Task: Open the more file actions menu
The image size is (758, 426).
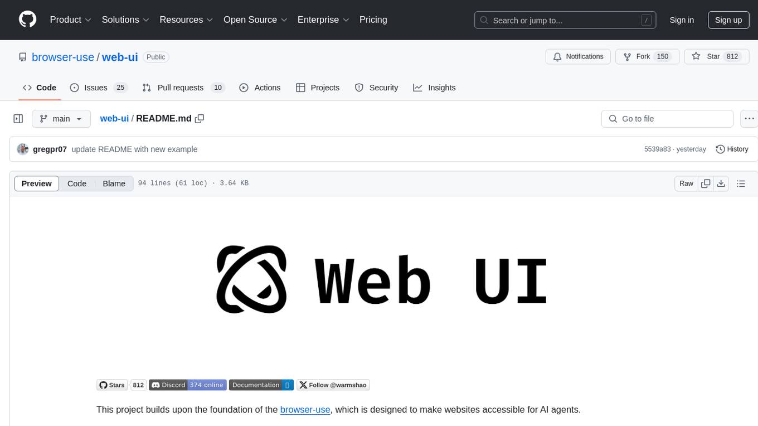Action: point(749,119)
